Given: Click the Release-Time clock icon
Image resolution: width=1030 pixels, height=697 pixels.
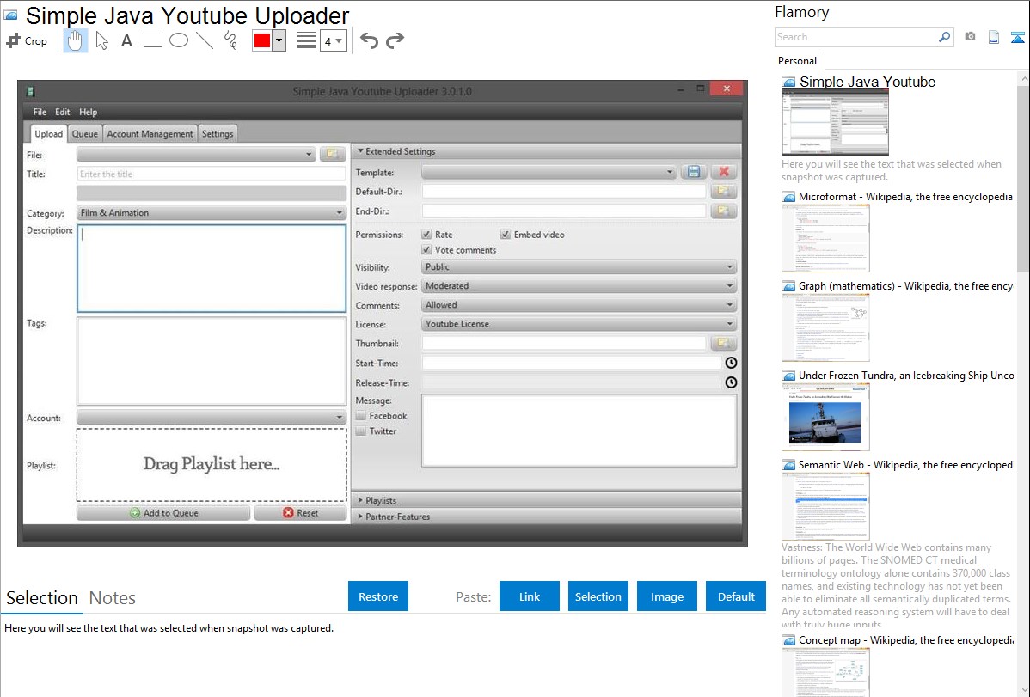Looking at the screenshot, I should pyautogui.click(x=731, y=382).
